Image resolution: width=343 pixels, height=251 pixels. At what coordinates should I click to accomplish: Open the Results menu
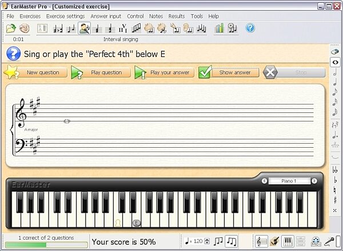tap(177, 17)
